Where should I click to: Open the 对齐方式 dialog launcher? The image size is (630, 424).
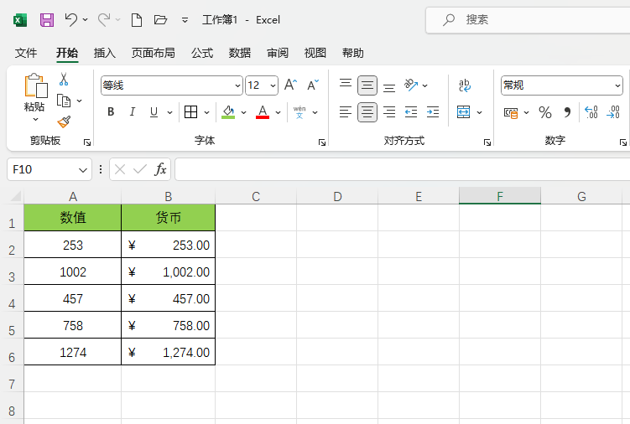click(x=487, y=142)
